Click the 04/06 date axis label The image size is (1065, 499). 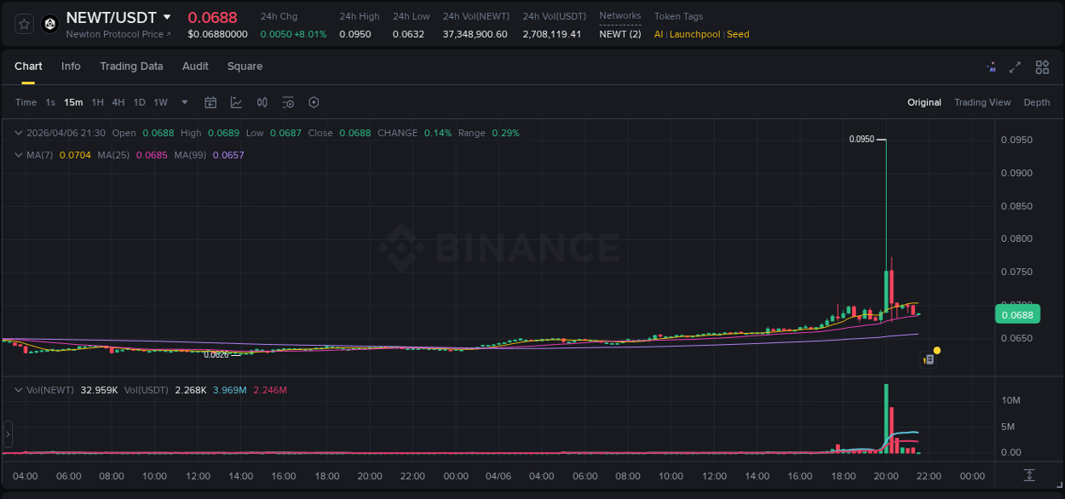[498, 476]
